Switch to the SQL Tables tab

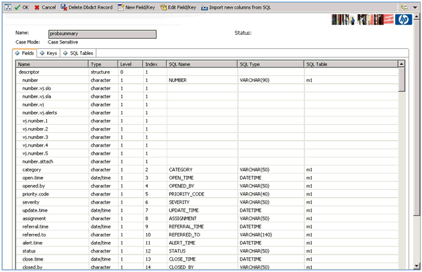pos(78,53)
